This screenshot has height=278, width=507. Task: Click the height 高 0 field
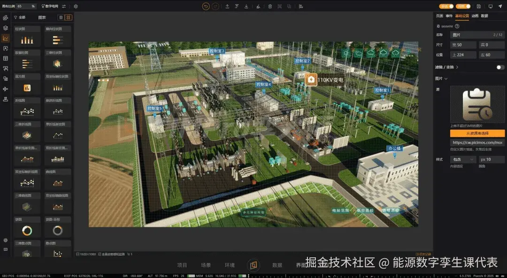click(492, 45)
